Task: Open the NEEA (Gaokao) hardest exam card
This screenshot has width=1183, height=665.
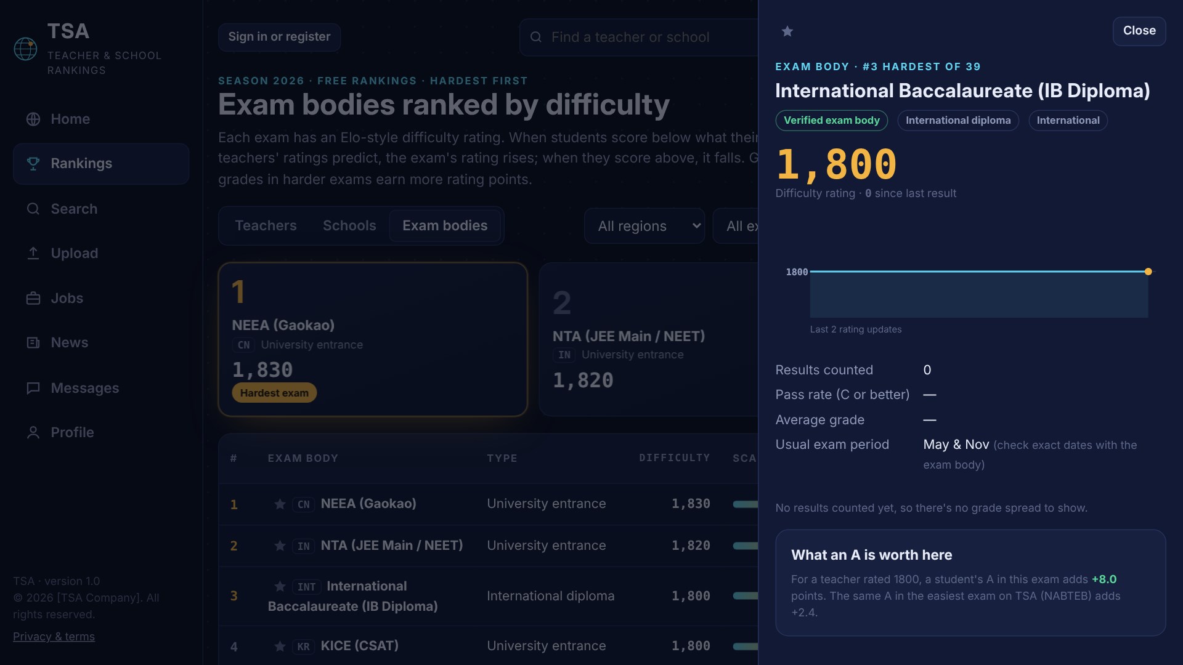Action: pos(373,340)
